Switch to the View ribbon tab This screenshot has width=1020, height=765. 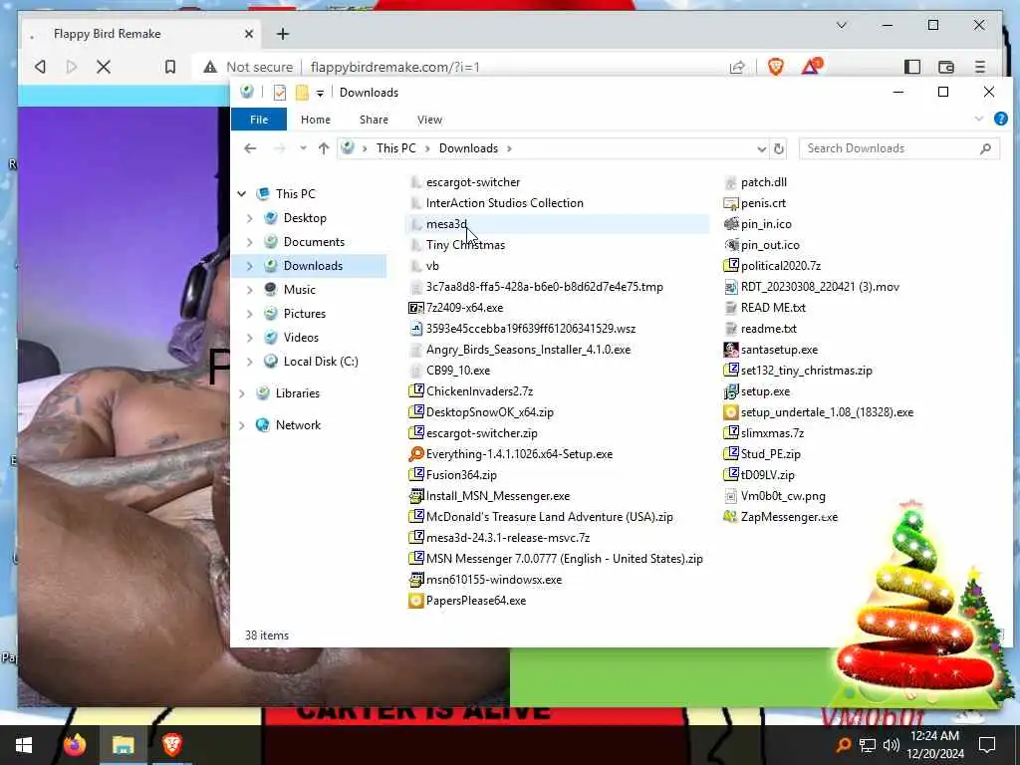coord(429,120)
